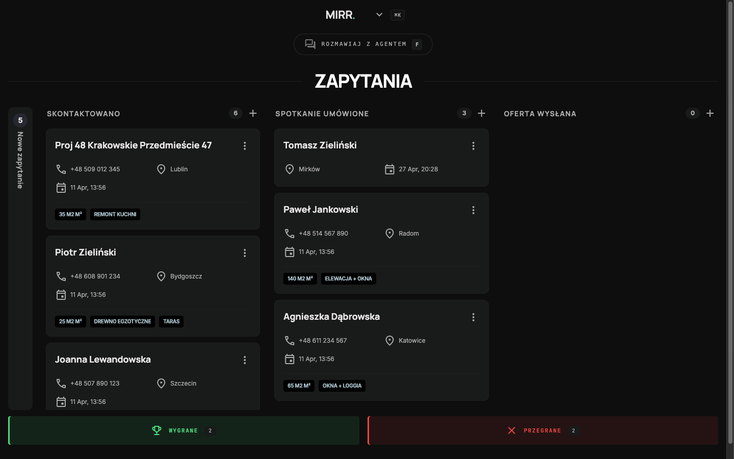Click the Skontaktowano column heading
The width and height of the screenshot is (734, 459).
[84, 114]
